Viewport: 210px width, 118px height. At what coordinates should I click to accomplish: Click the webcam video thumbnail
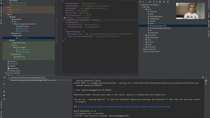pyautogui.click(x=190, y=11)
